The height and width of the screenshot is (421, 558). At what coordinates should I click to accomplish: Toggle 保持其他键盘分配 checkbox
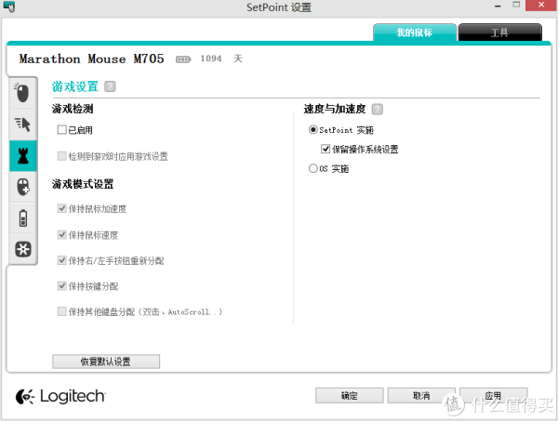61,311
